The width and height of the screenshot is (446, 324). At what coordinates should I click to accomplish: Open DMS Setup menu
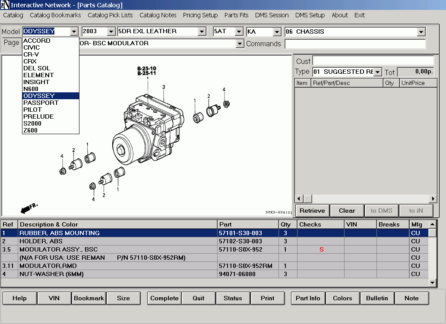(310, 15)
